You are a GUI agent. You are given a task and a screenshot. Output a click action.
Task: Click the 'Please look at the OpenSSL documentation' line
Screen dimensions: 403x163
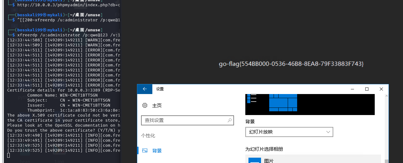point(64,125)
